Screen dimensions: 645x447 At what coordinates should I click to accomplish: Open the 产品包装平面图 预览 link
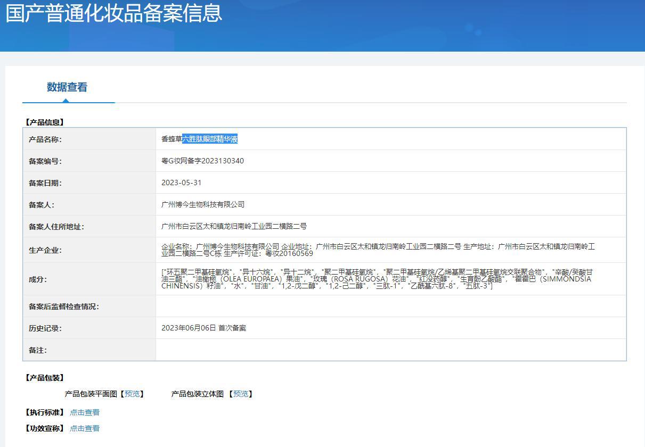(132, 394)
